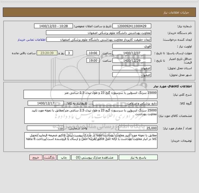Select the need number field 1200092411000429
This screenshot has width=199, height=193.
[x=132, y=26]
